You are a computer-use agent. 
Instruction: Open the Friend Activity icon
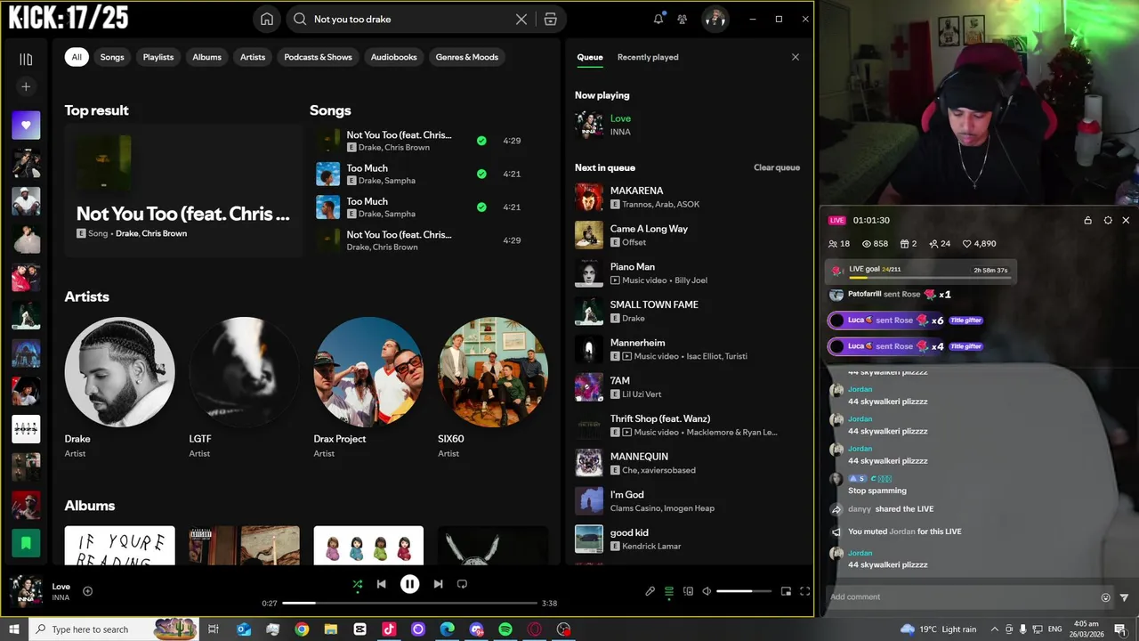click(683, 19)
